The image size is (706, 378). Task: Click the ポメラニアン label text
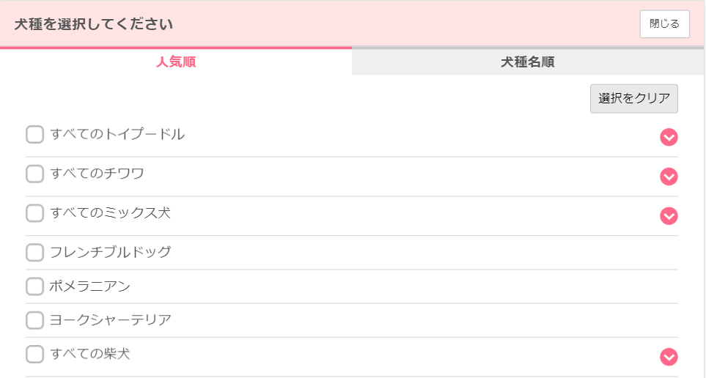[89, 286]
